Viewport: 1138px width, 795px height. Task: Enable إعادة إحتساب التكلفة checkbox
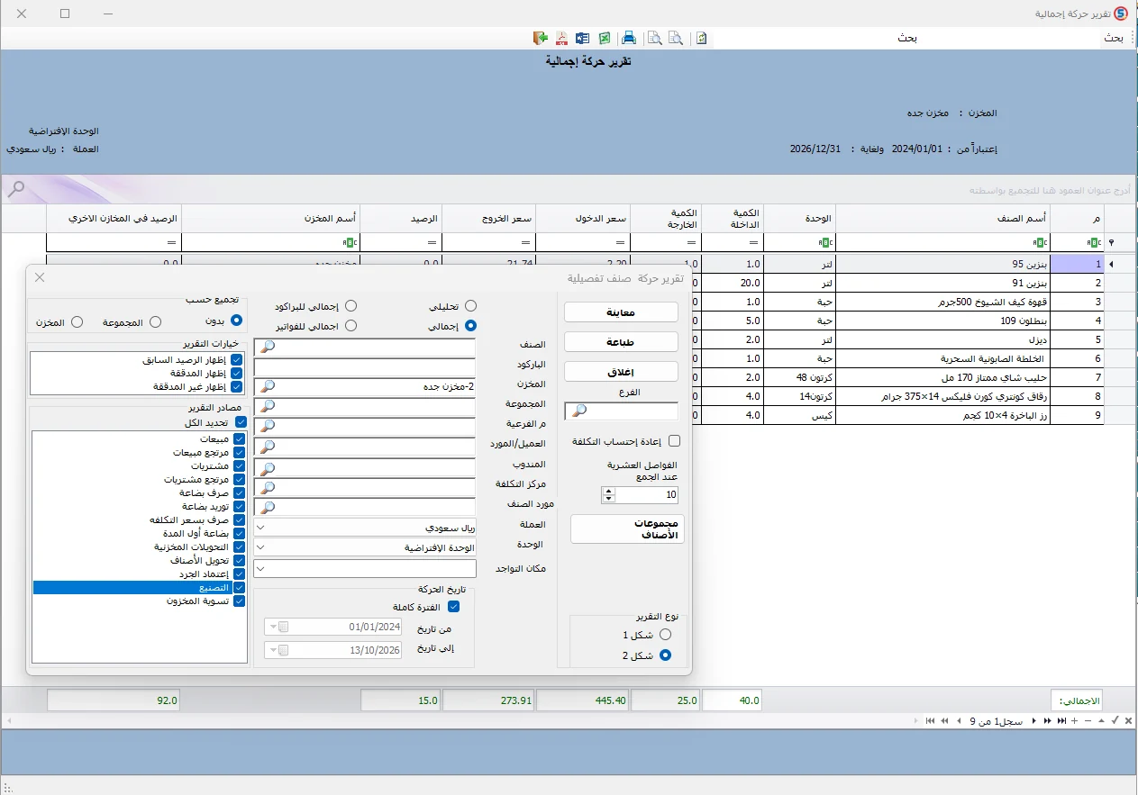pyautogui.click(x=674, y=441)
